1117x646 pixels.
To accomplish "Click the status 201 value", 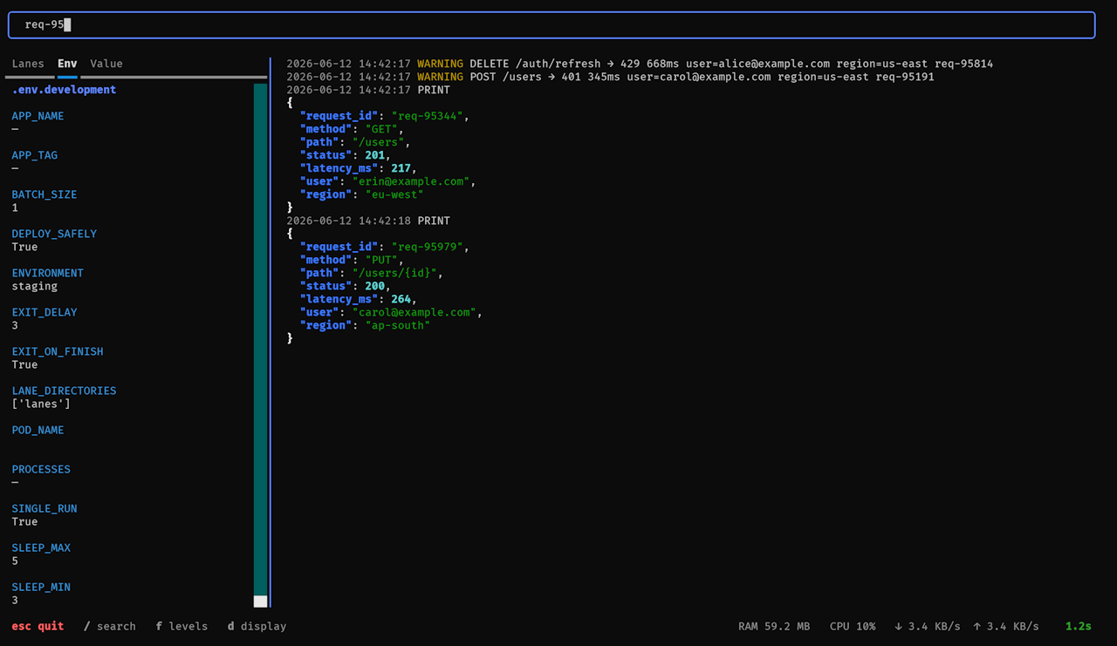I will (x=375, y=155).
